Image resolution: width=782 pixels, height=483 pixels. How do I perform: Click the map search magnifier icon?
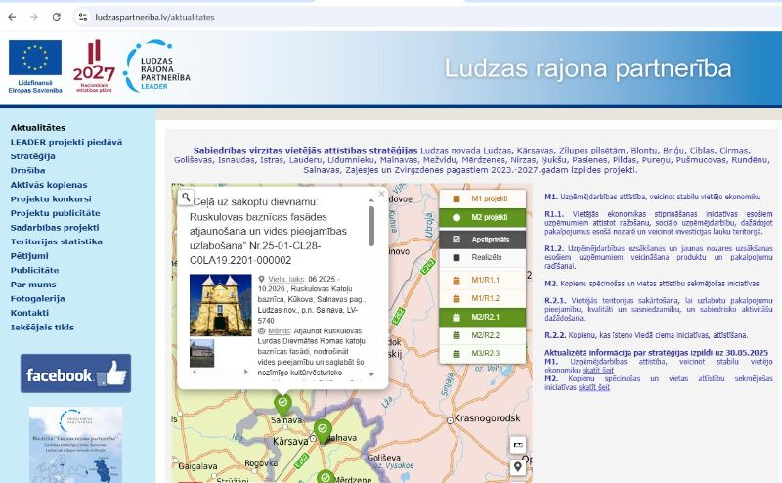coord(185,197)
